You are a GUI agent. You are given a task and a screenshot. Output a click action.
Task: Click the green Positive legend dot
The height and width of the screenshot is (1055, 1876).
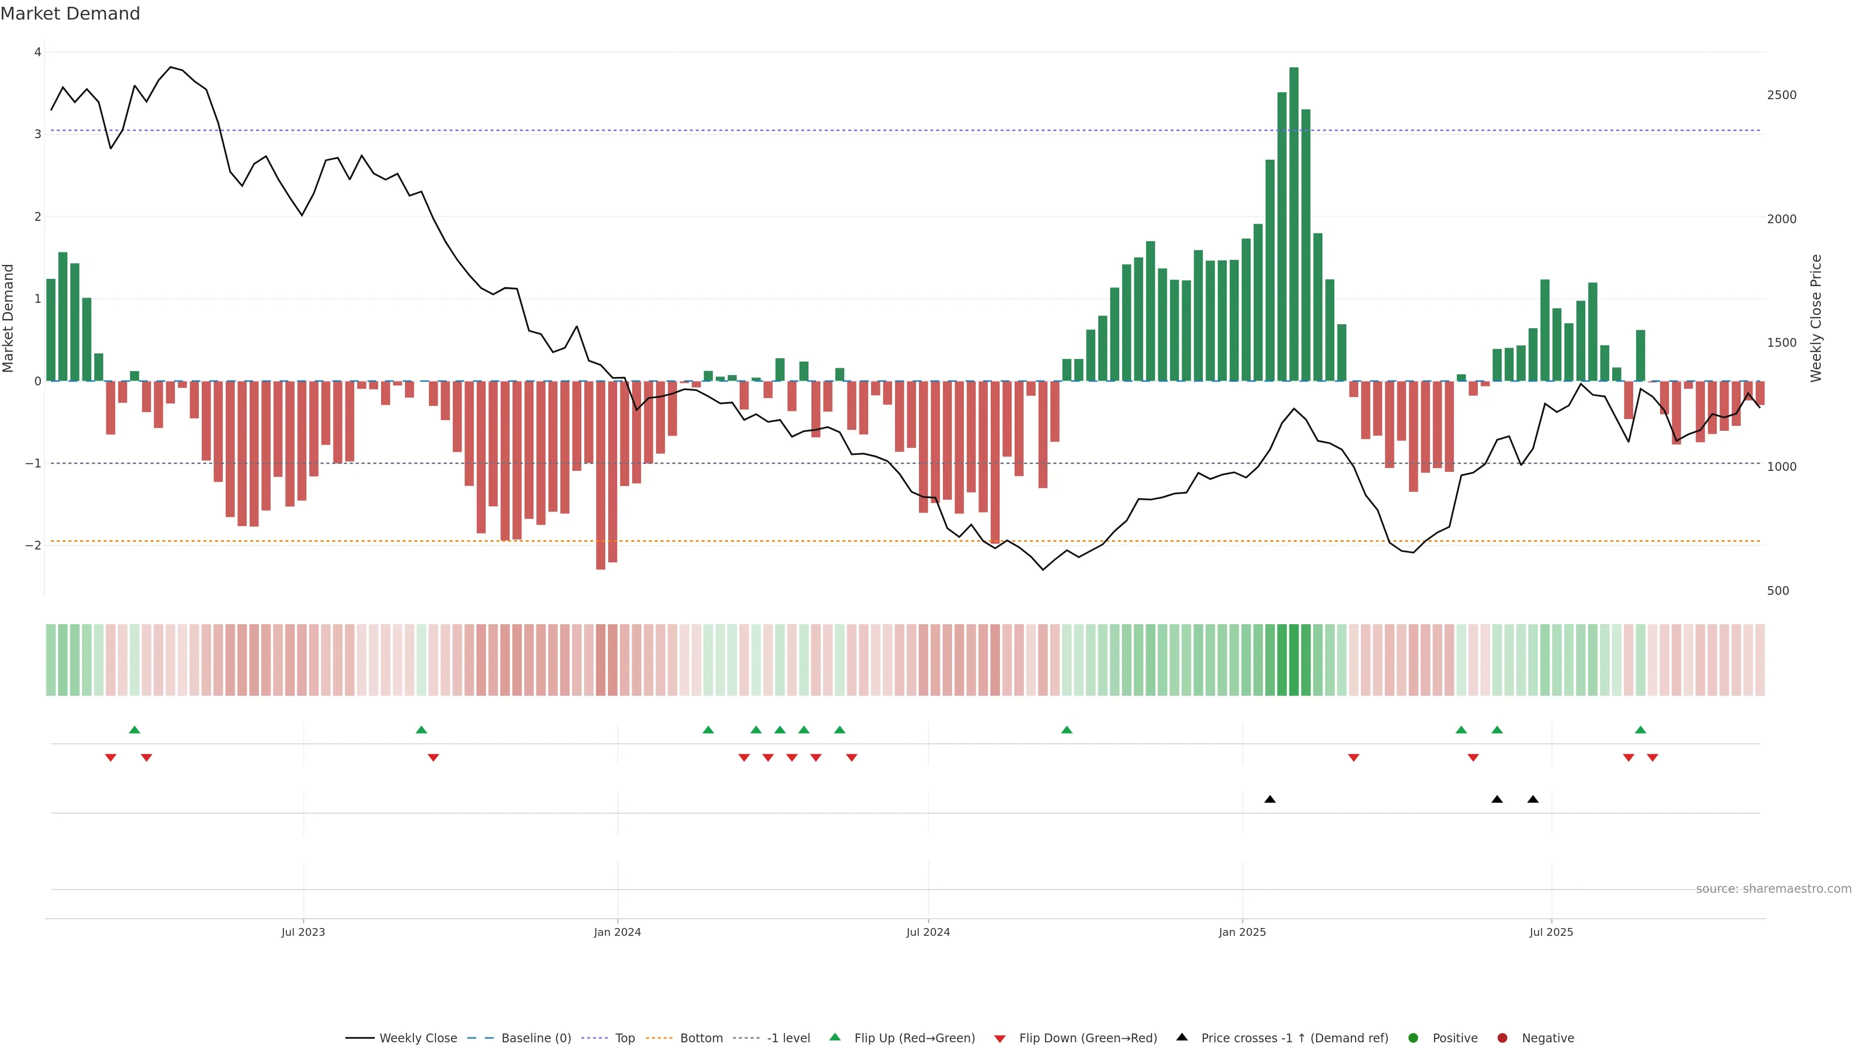pos(1413,1038)
